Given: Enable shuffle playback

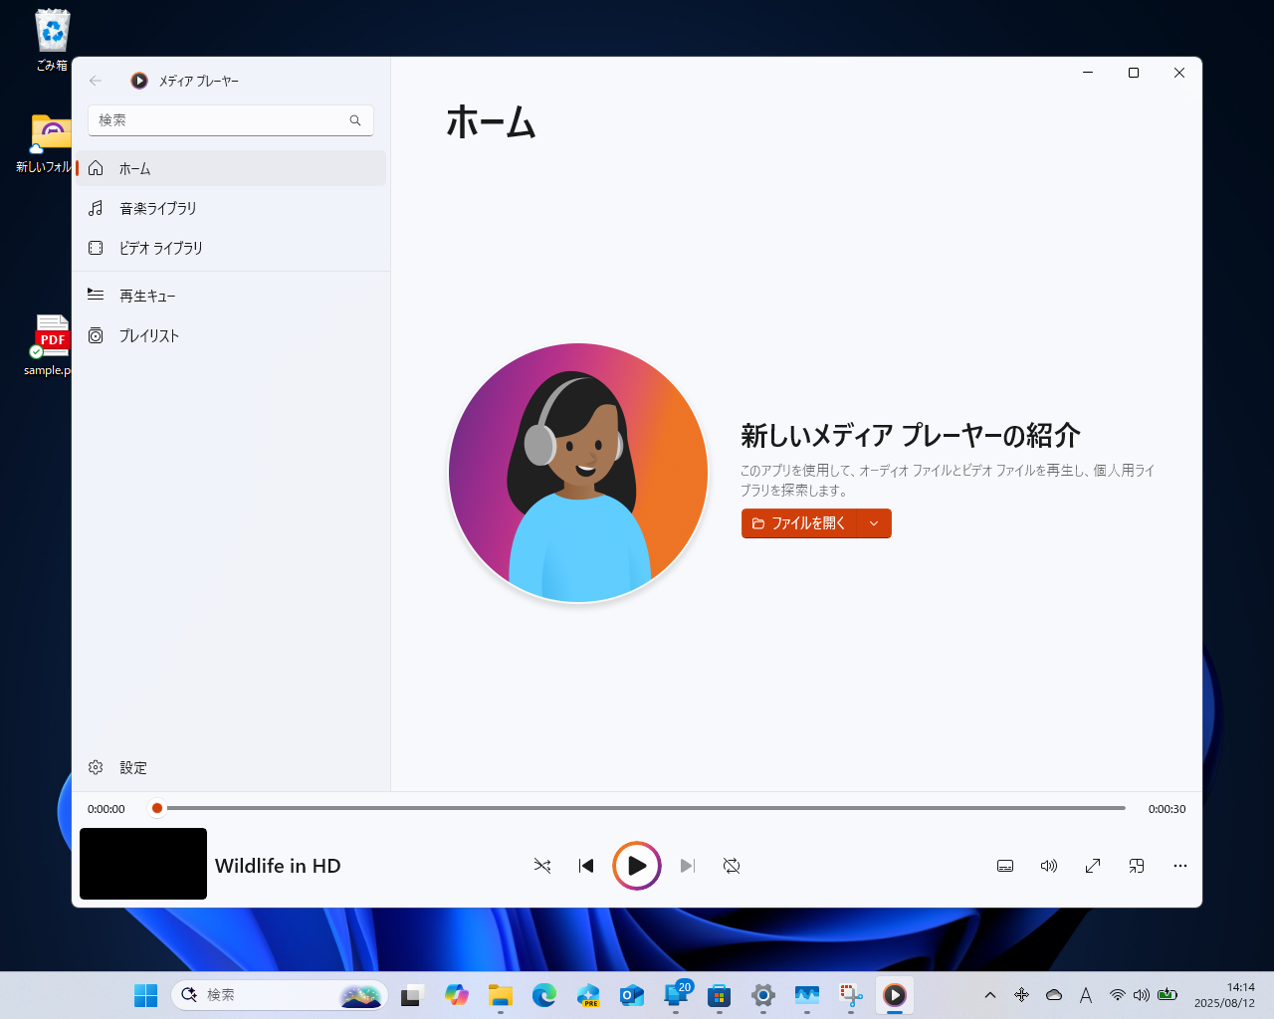Looking at the screenshot, I should 542,866.
